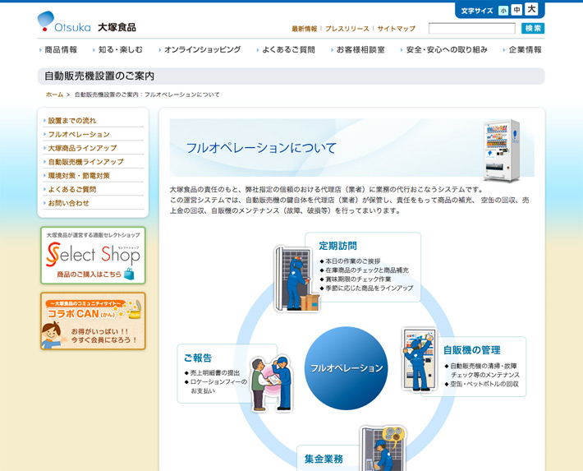This screenshot has width=583, height=471.
Task: Click the blue フルオペレーション circle
Action: pyautogui.click(x=347, y=368)
